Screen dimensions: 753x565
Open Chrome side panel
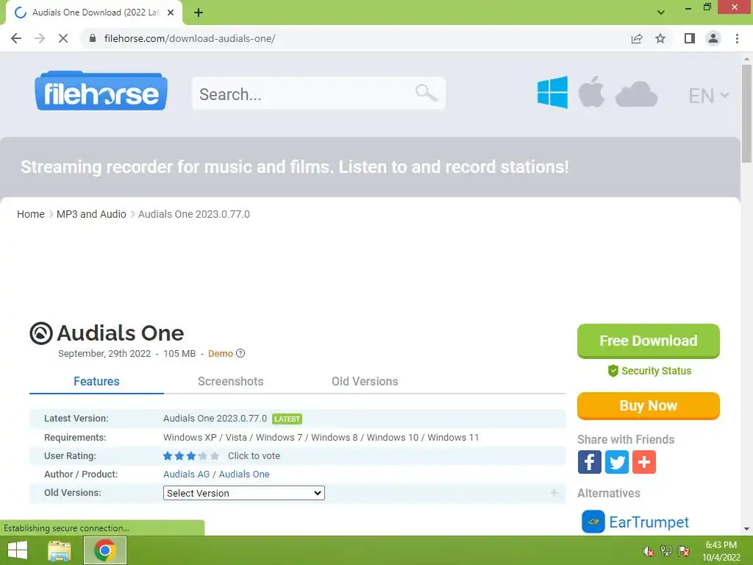(690, 38)
